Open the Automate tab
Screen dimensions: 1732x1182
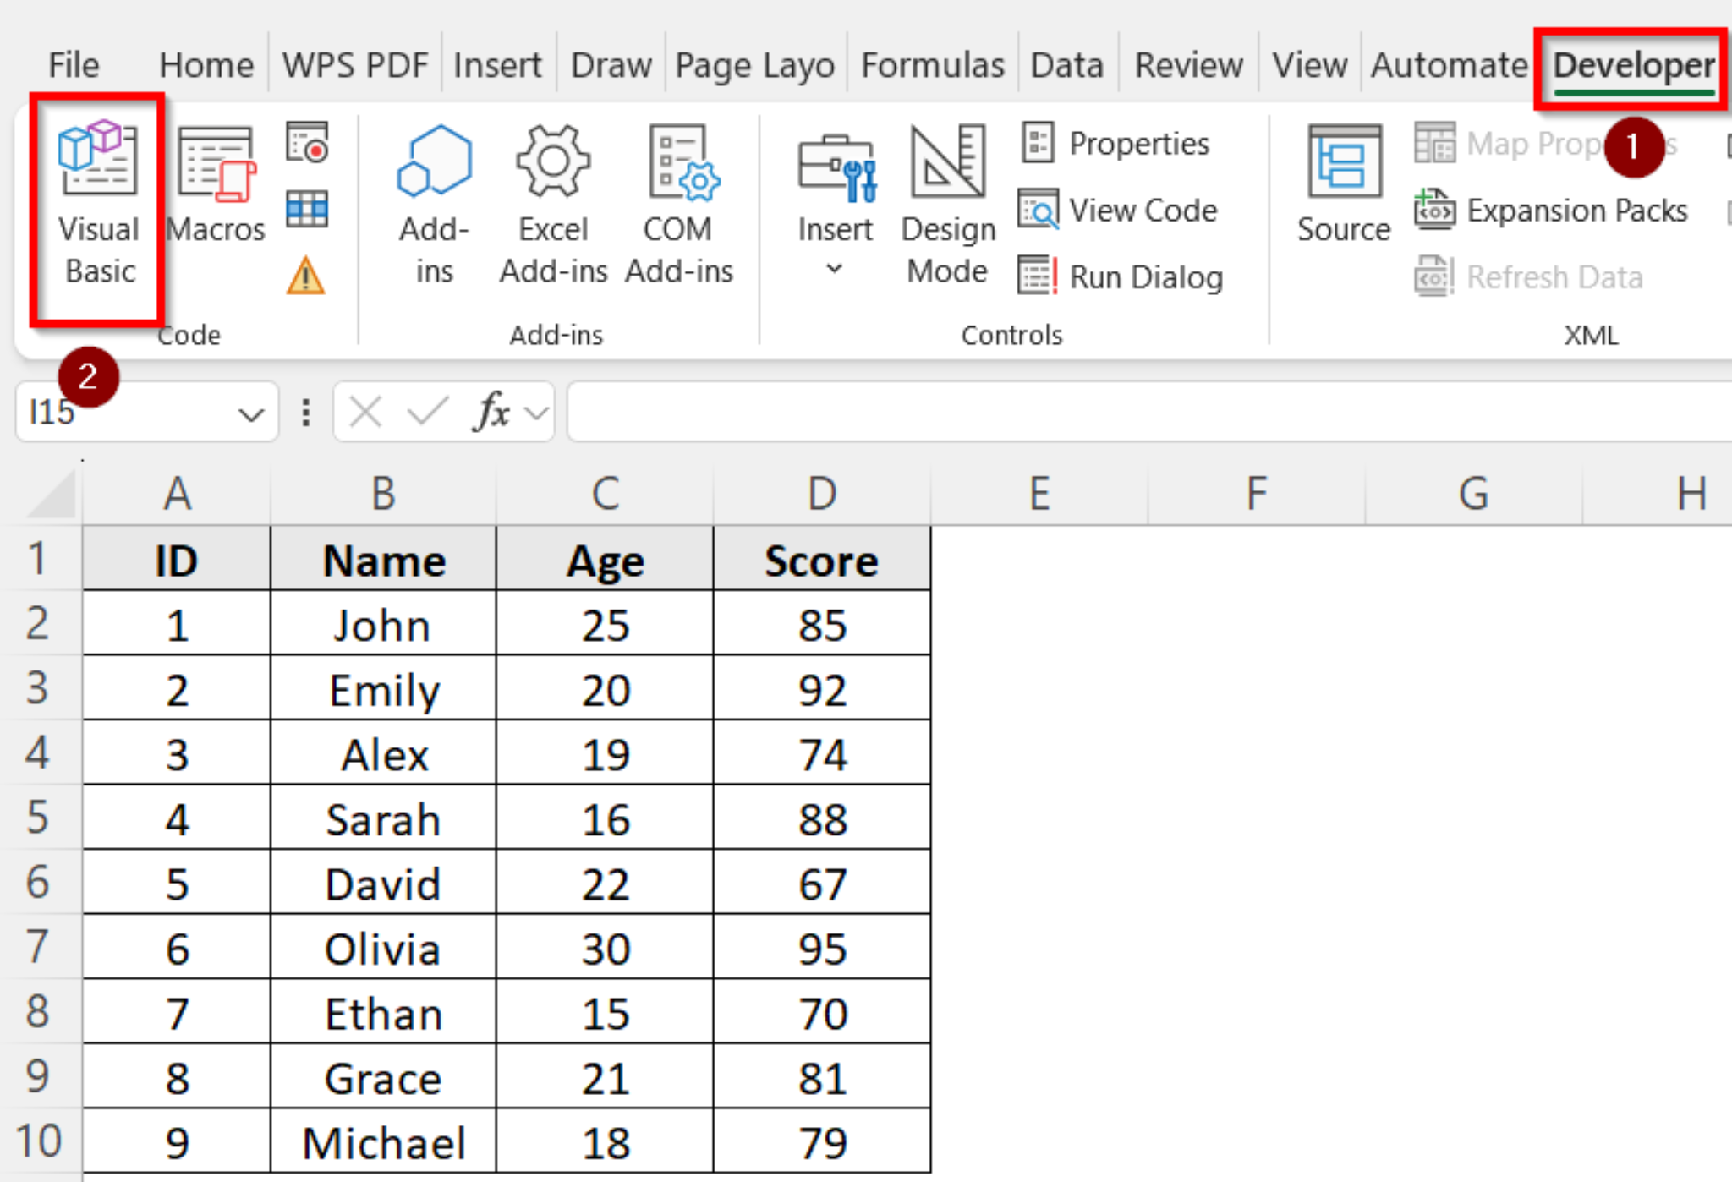tap(1450, 65)
